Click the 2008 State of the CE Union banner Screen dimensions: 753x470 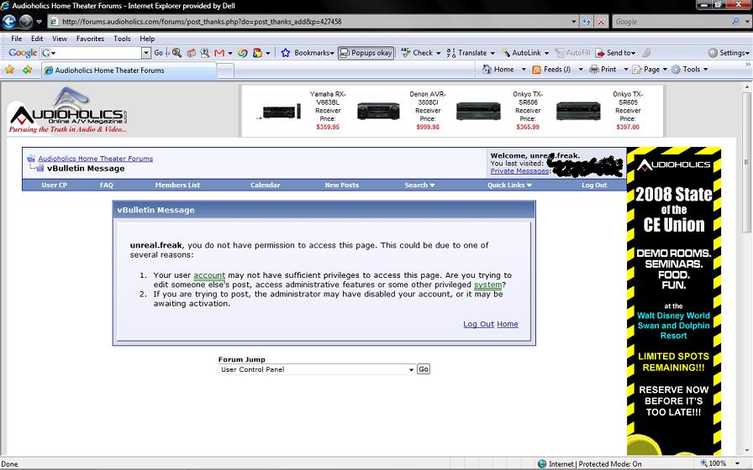click(673, 301)
